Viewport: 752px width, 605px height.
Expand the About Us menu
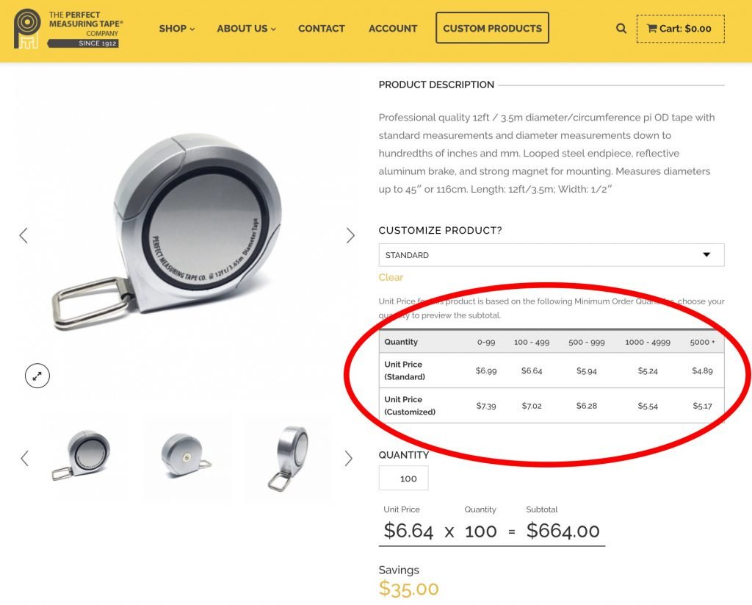pos(246,29)
